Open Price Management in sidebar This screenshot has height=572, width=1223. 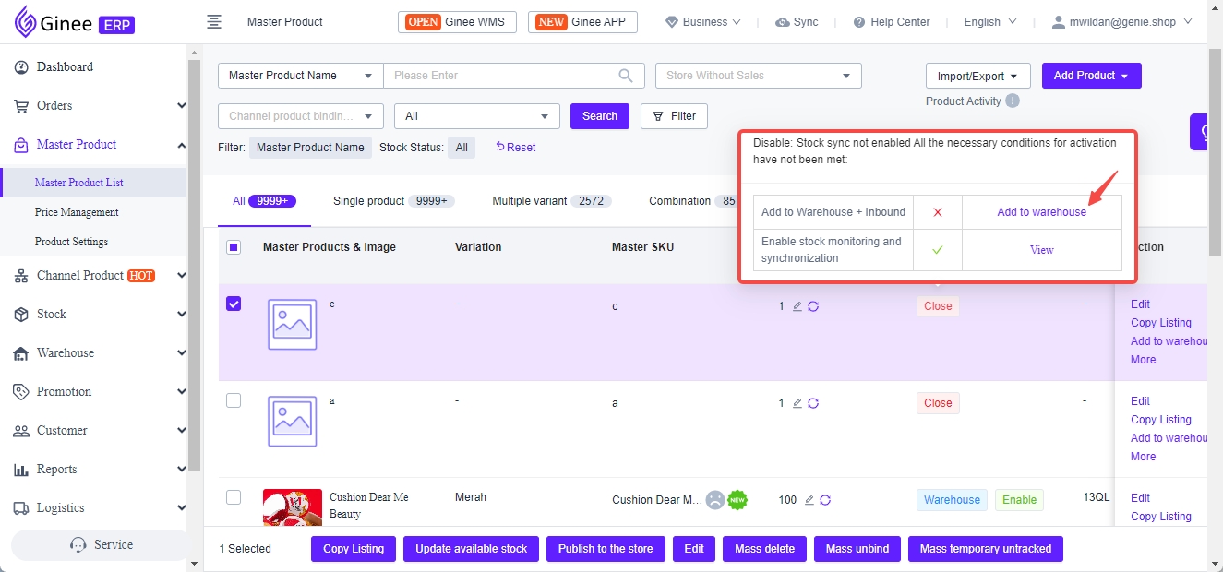(77, 212)
